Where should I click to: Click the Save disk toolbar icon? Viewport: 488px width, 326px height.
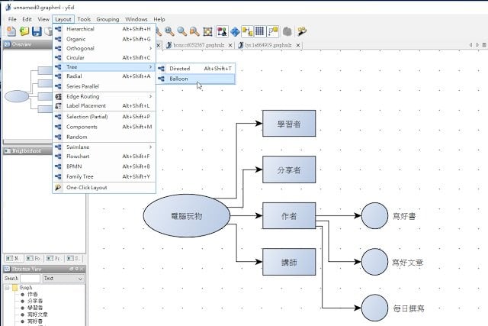pos(37,31)
